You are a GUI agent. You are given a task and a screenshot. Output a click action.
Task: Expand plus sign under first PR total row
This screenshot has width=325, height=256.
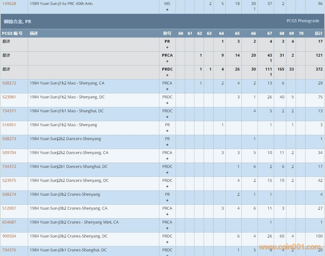167,47
